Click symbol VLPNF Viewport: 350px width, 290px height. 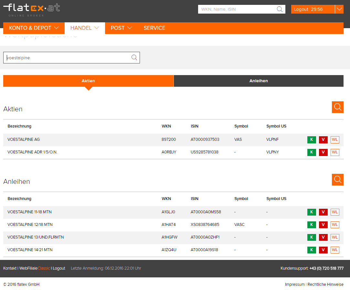(272, 139)
